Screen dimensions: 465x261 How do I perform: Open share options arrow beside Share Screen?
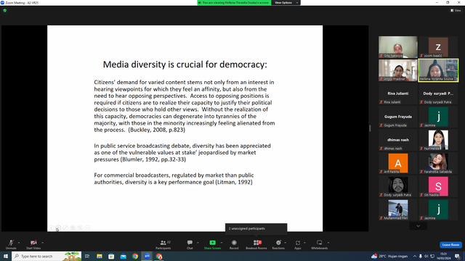tap(222, 243)
